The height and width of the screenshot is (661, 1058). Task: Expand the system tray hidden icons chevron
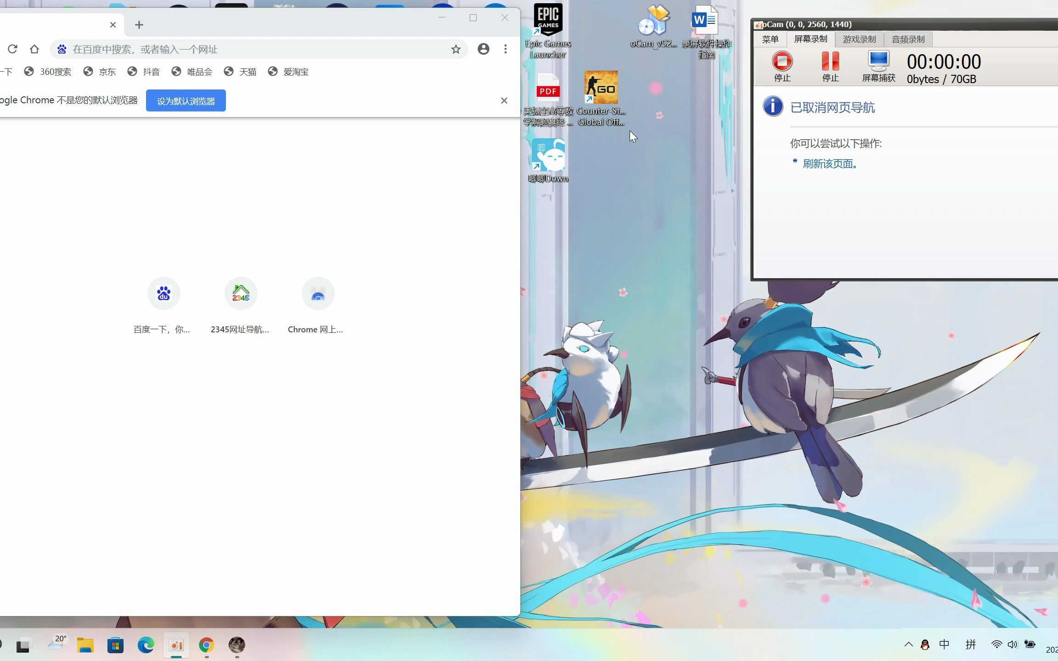tap(908, 644)
